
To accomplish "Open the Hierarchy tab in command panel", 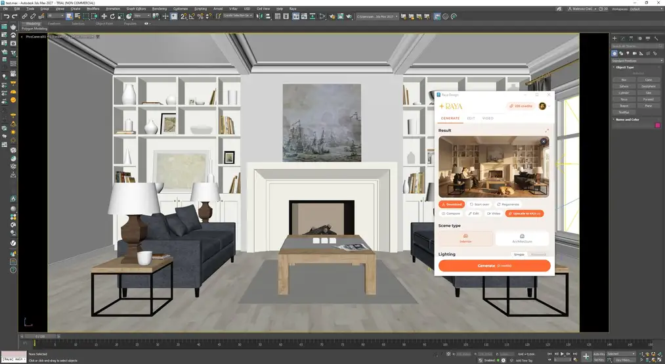I will (631, 38).
